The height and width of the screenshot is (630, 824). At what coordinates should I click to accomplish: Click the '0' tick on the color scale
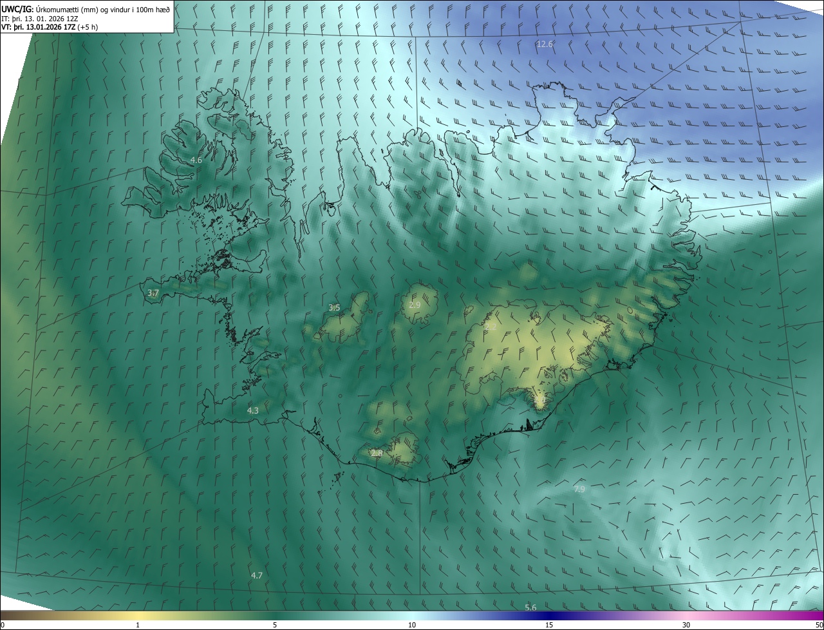3,625
